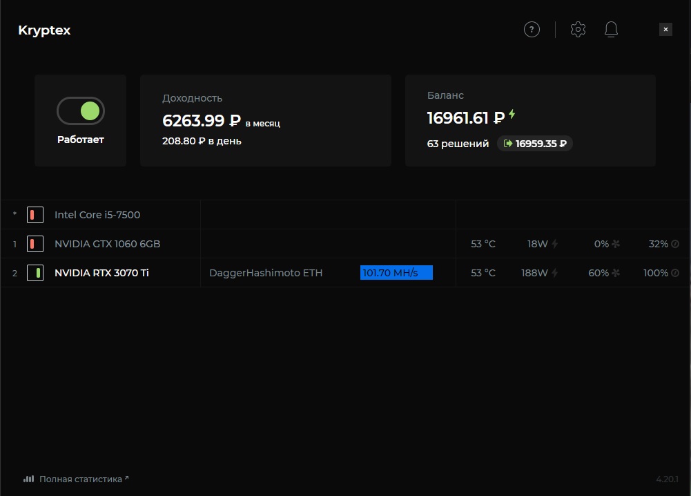Toggle NVIDIA RTX 3070 Ti device indicator
691x496 pixels.
pos(35,273)
